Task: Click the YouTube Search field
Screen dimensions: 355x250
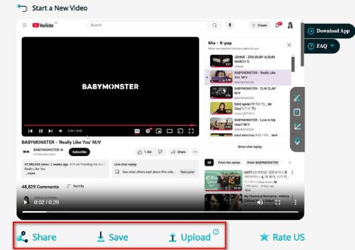Action: (x=147, y=25)
